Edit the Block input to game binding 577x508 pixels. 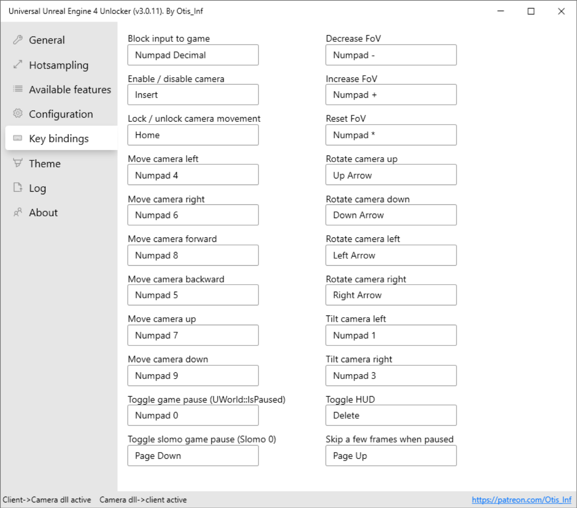click(x=193, y=55)
